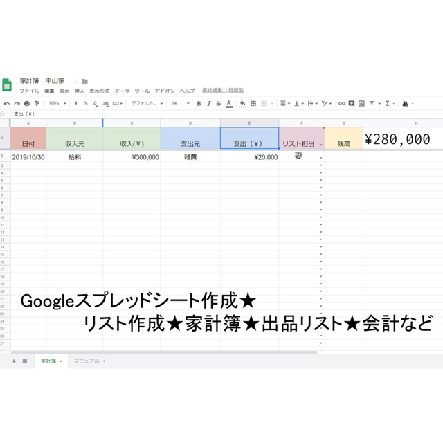Select the 収入元 header cell

click(75, 138)
